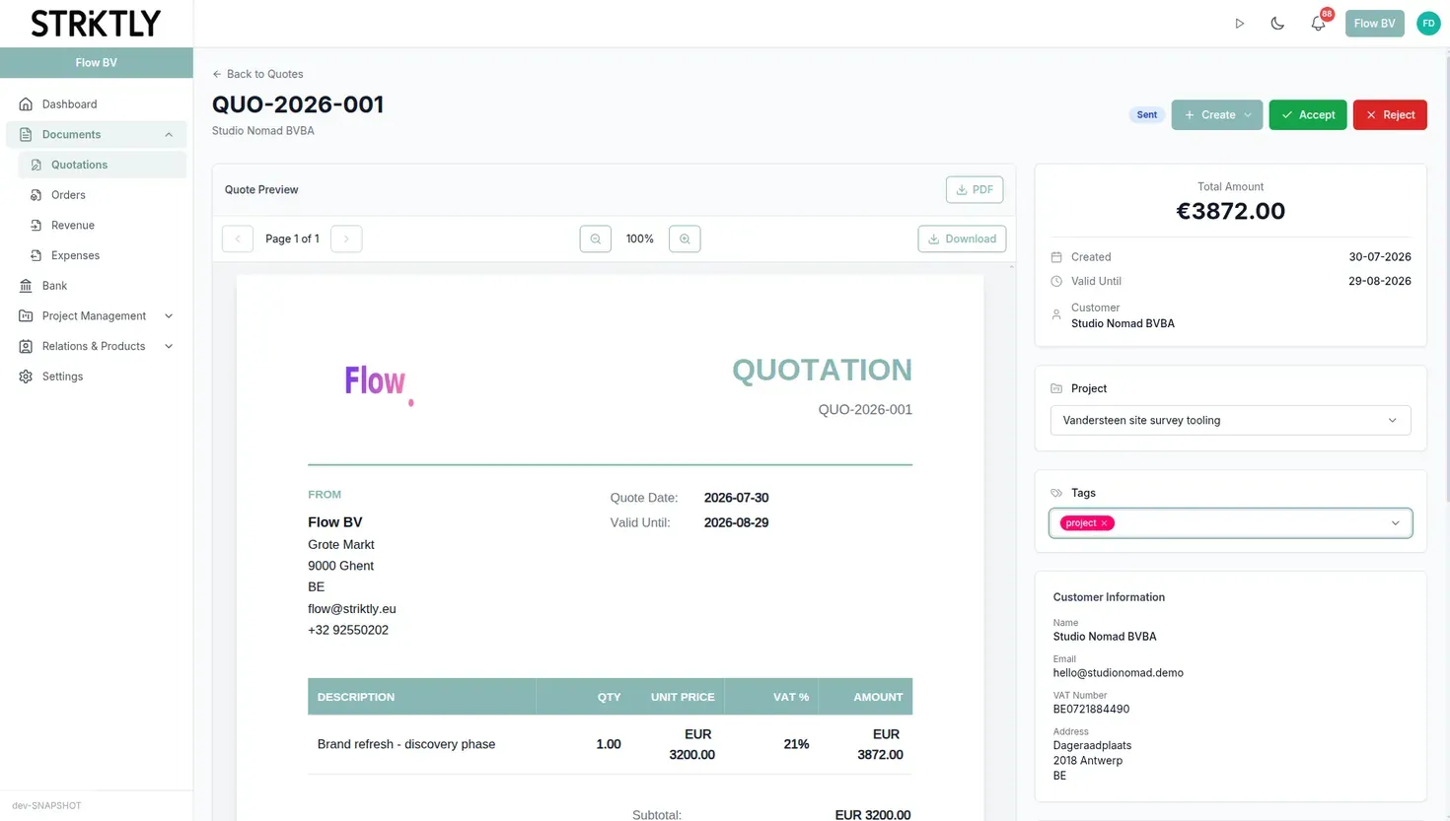1450x821 pixels.
Task: Go to previous page of preview
Action: 238,239
